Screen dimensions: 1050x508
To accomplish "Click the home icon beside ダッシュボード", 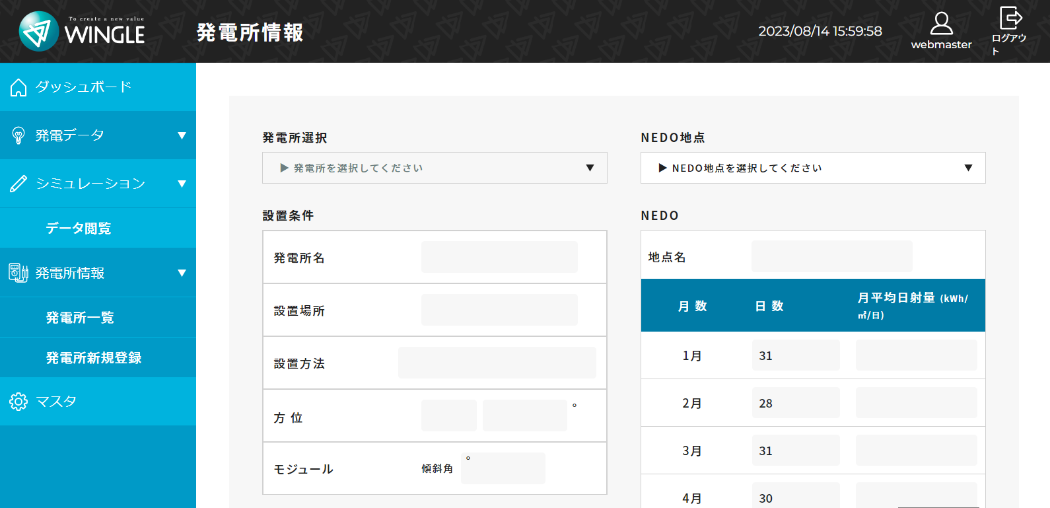I will coord(18,87).
